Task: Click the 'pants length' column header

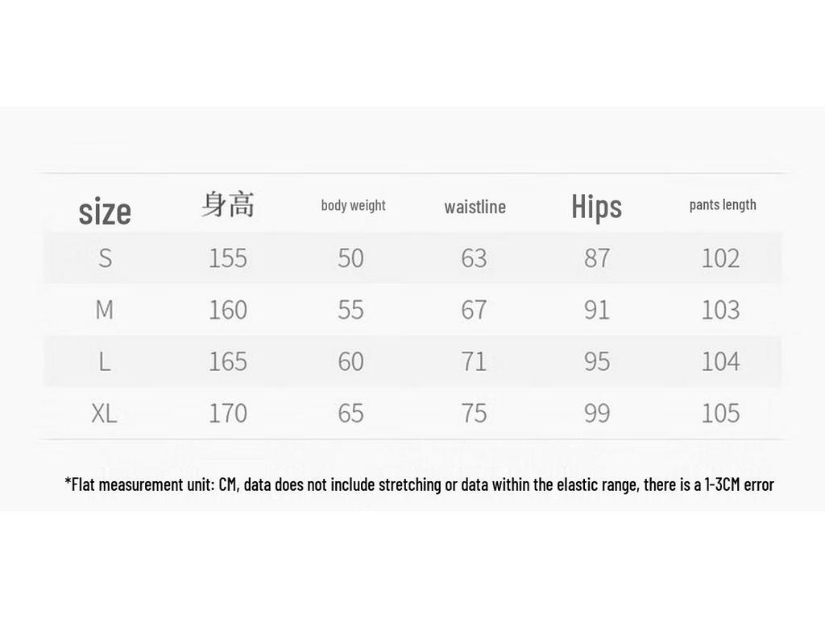Action: click(x=723, y=205)
